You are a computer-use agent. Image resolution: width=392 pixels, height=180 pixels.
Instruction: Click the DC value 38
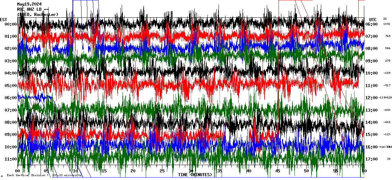(388, 159)
